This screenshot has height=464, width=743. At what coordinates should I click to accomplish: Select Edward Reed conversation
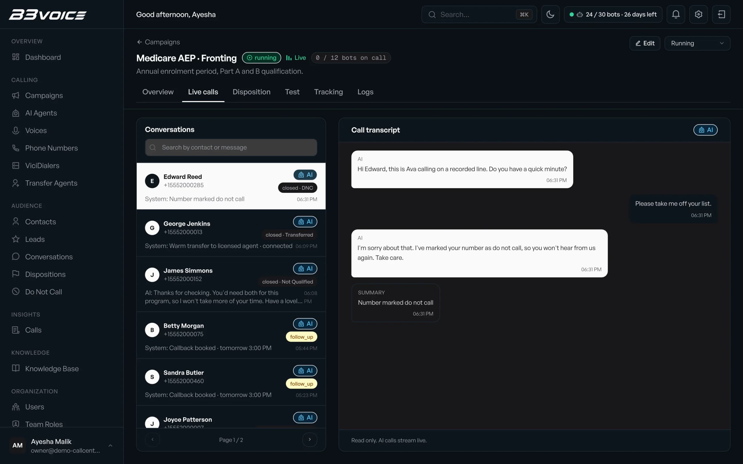click(x=231, y=186)
